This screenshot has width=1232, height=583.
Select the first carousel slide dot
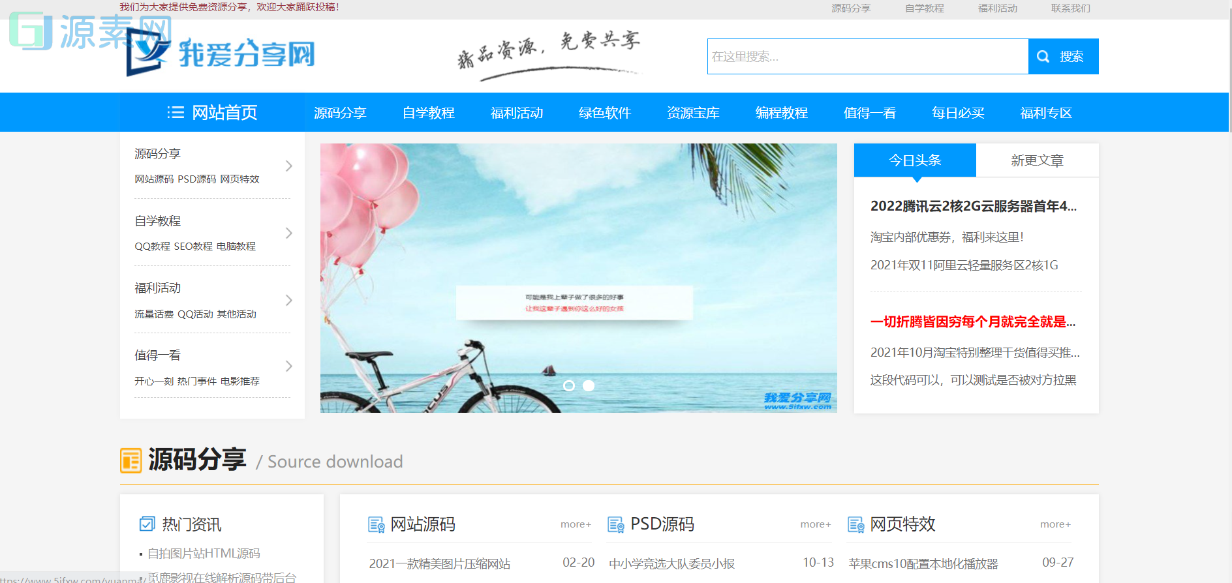point(569,385)
